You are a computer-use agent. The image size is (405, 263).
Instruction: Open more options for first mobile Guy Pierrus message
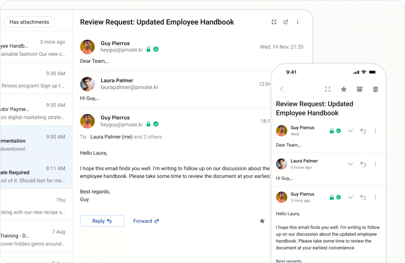click(375, 131)
